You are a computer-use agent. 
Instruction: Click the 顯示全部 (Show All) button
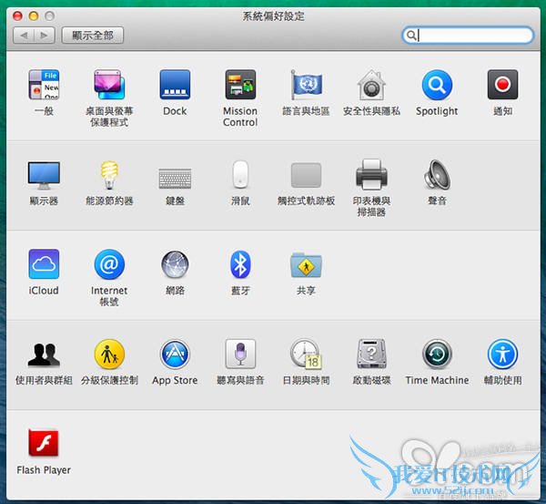[93, 36]
